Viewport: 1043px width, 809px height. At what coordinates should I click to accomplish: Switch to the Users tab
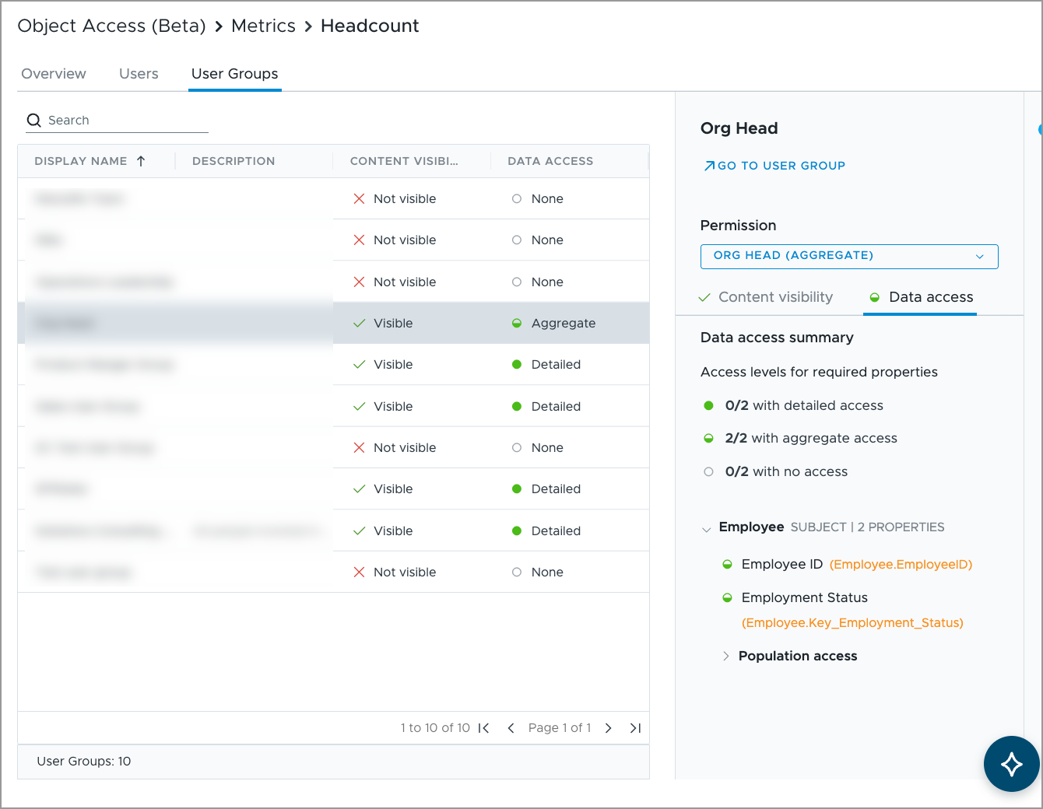(139, 74)
